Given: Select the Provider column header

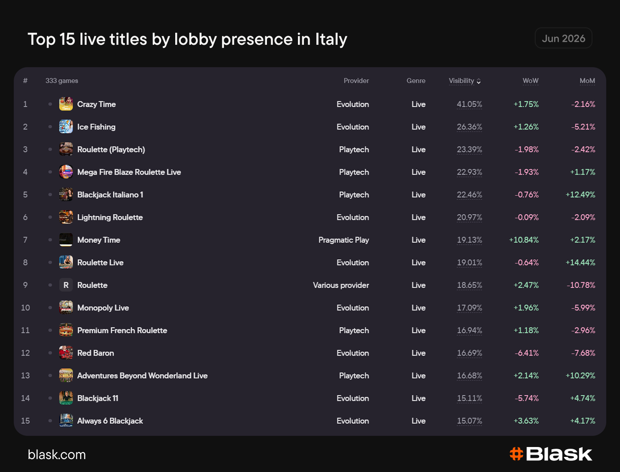Looking at the screenshot, I should [356, 81].
